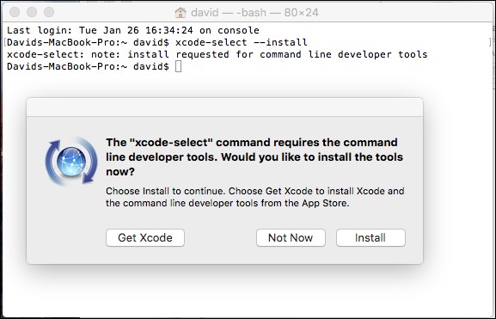Minimize the Terminal window
Image resolution: width=496 pixels, height=319 pixels.
[x=32, y=12]
